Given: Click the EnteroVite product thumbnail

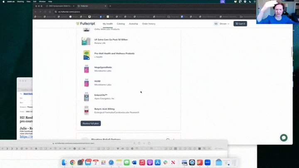Looking at the screenshot, I should [86, 97].
